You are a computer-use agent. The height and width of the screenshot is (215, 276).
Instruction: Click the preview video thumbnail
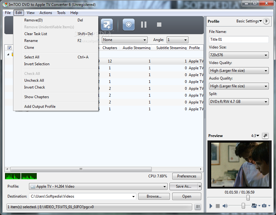[240, 164]
